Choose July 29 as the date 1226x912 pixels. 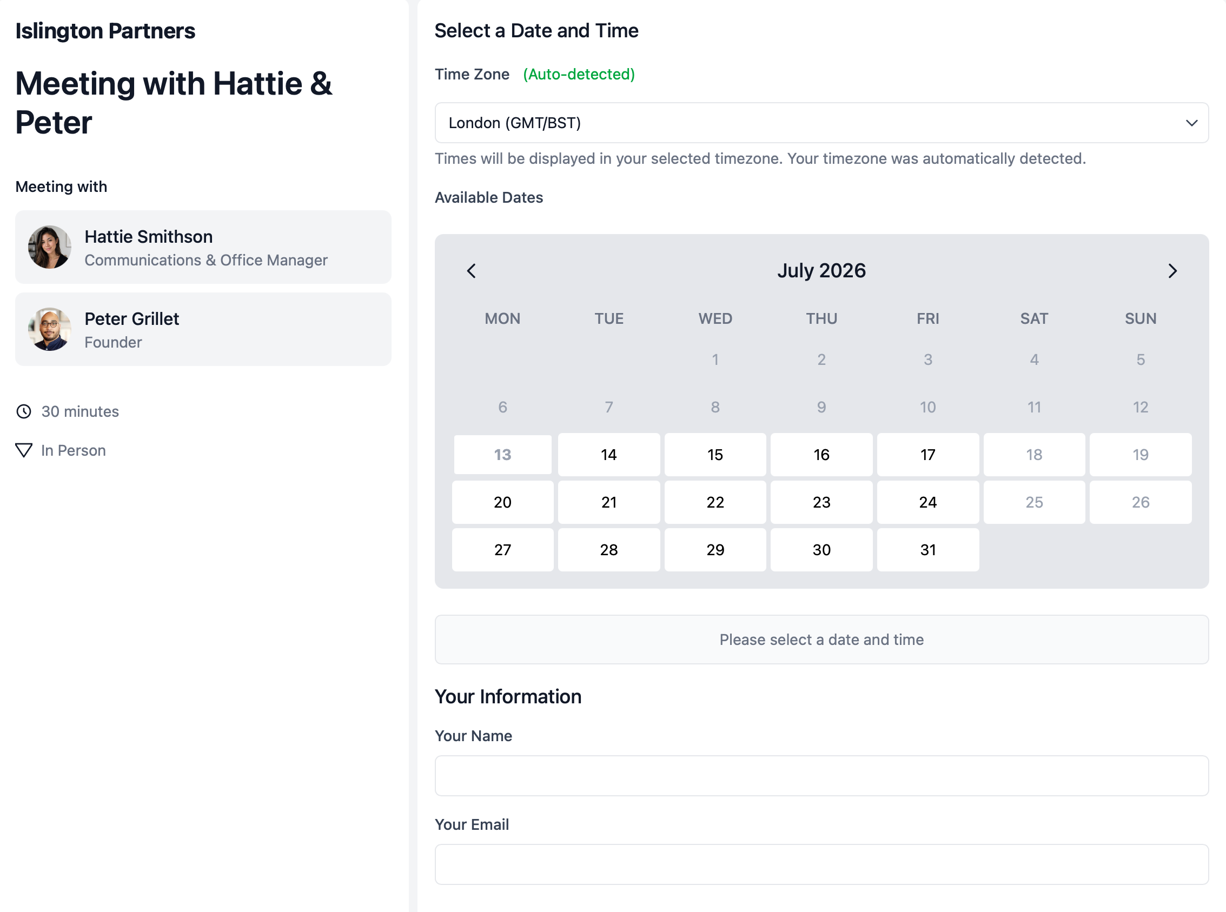point(715,549)
